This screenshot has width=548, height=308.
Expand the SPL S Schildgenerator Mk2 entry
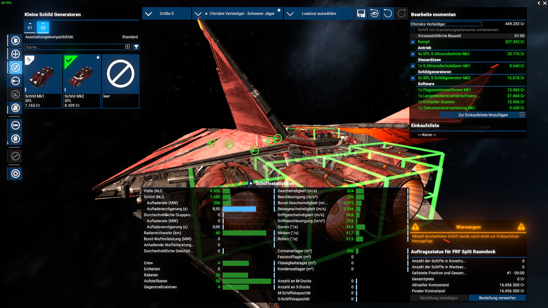click(x=413, y=78)
